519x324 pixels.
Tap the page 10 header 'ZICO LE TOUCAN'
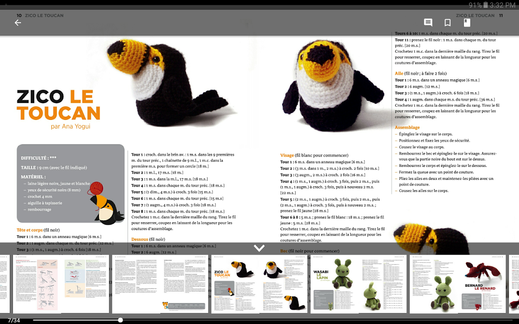click(44, 15)
